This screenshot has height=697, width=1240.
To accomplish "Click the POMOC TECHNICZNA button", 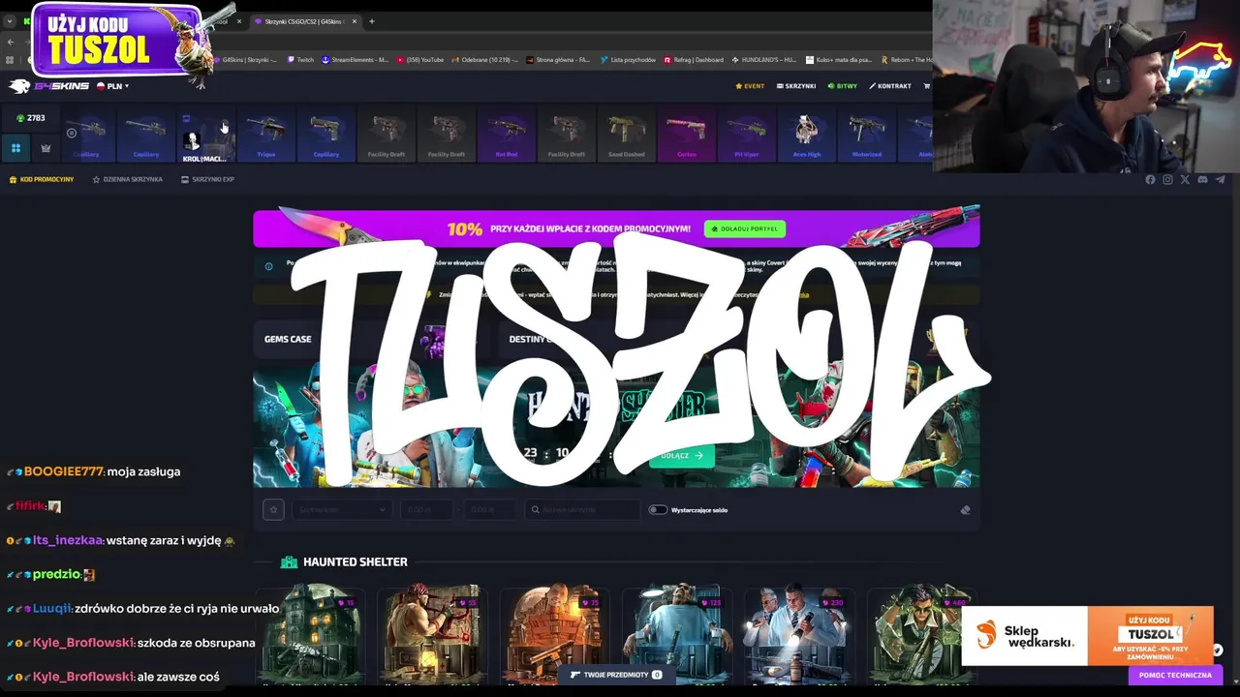I will coord(1175,675).
